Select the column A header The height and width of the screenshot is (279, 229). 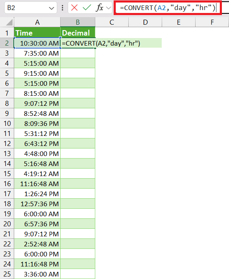(37, 22)
